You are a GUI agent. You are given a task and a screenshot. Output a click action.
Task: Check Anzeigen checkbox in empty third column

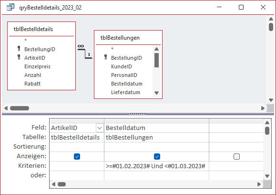[236, 157]
